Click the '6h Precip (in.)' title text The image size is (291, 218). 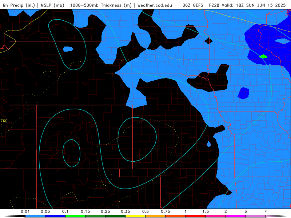pos(19,5)
